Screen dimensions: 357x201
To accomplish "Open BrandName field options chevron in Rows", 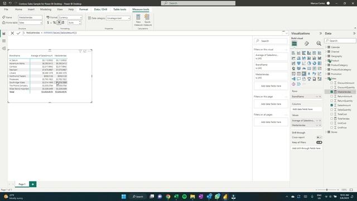I will click(317, 97).
